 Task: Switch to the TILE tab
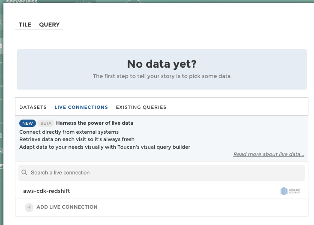(x=25, y=24)
